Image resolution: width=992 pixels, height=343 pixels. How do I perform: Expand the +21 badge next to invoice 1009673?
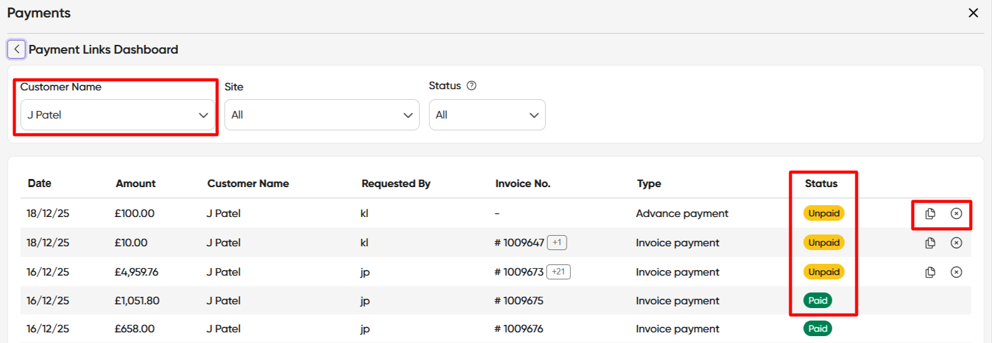pyautogui.click(x=558, y=272)
